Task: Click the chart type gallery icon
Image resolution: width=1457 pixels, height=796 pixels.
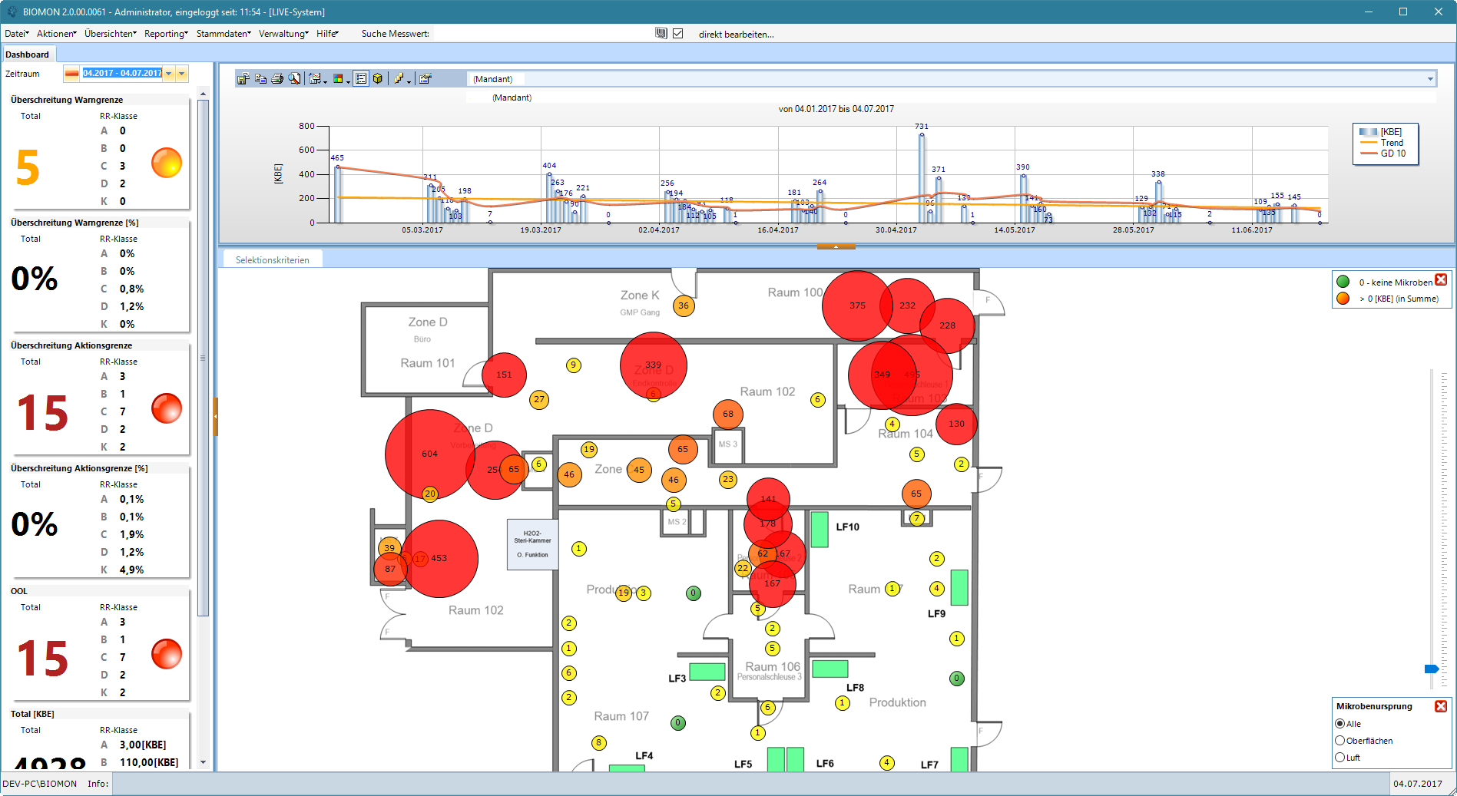Action: click(316, 79)
